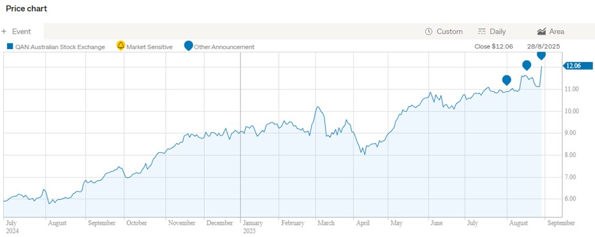The height and width of the screenshot is (237, 595).
Task: Click the interval lines icon beside Daily
Action: [482, 31]
